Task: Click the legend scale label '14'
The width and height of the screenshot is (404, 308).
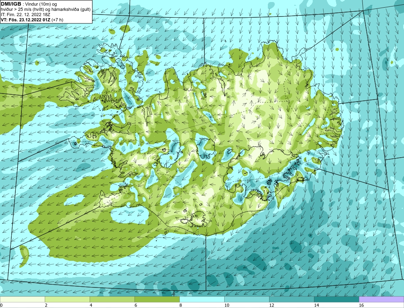Action: pyautogui.click(x=316, y=305)
